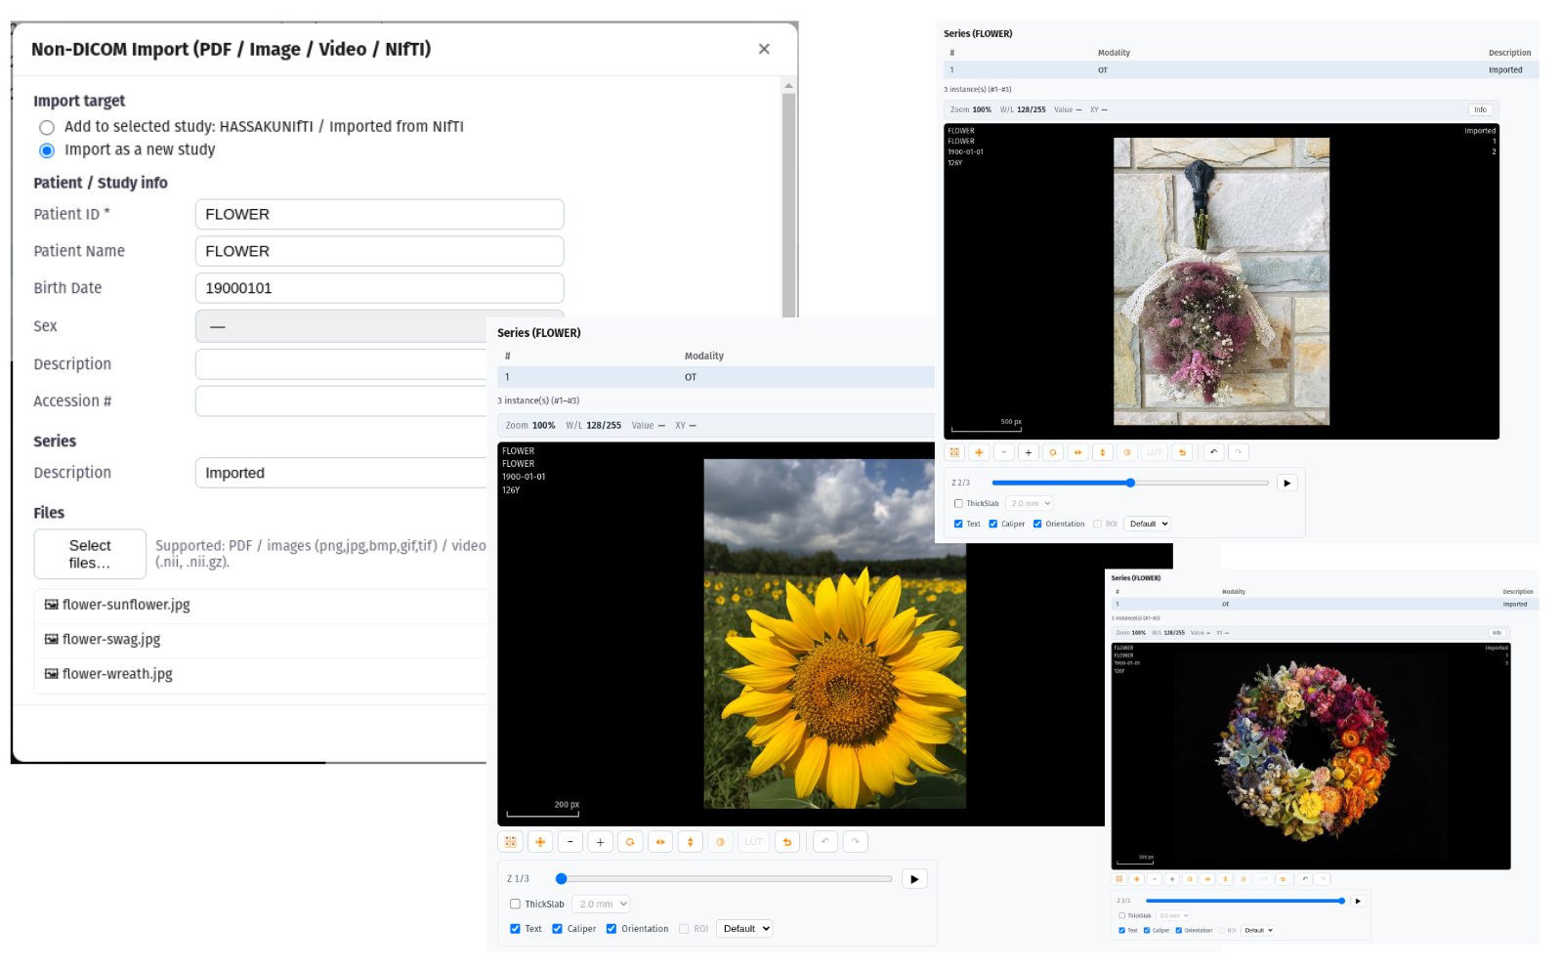Viewport: 1560px width, 971px height.
Task: Play the Z 2/3 slice sequence
Action: click(x=1286, y=483)
